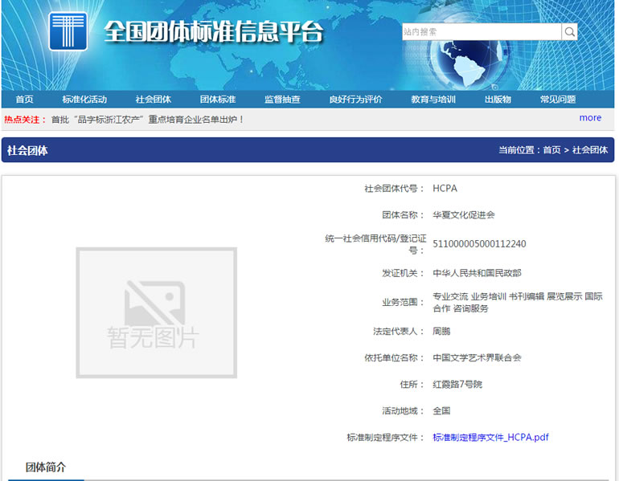
Task: Click the address 红霞路7号院
Action: tap(457, 384)
